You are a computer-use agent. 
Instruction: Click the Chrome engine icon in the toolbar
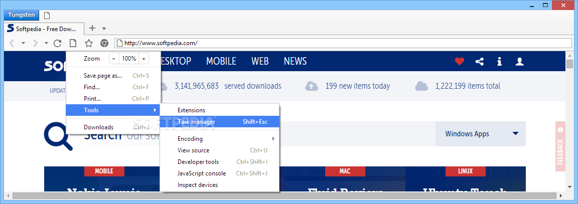[104, 44]
